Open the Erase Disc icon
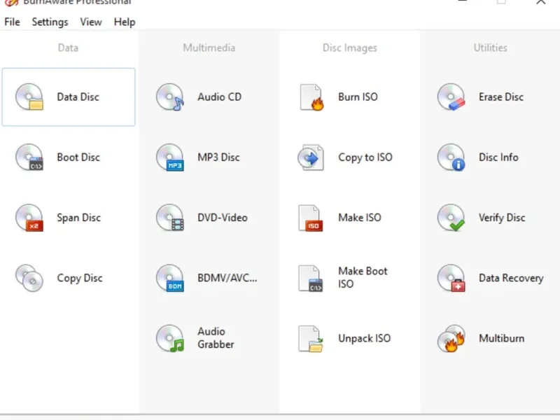Image resolution: width=560 pixels, height=420 pixels. pos(451,97)
